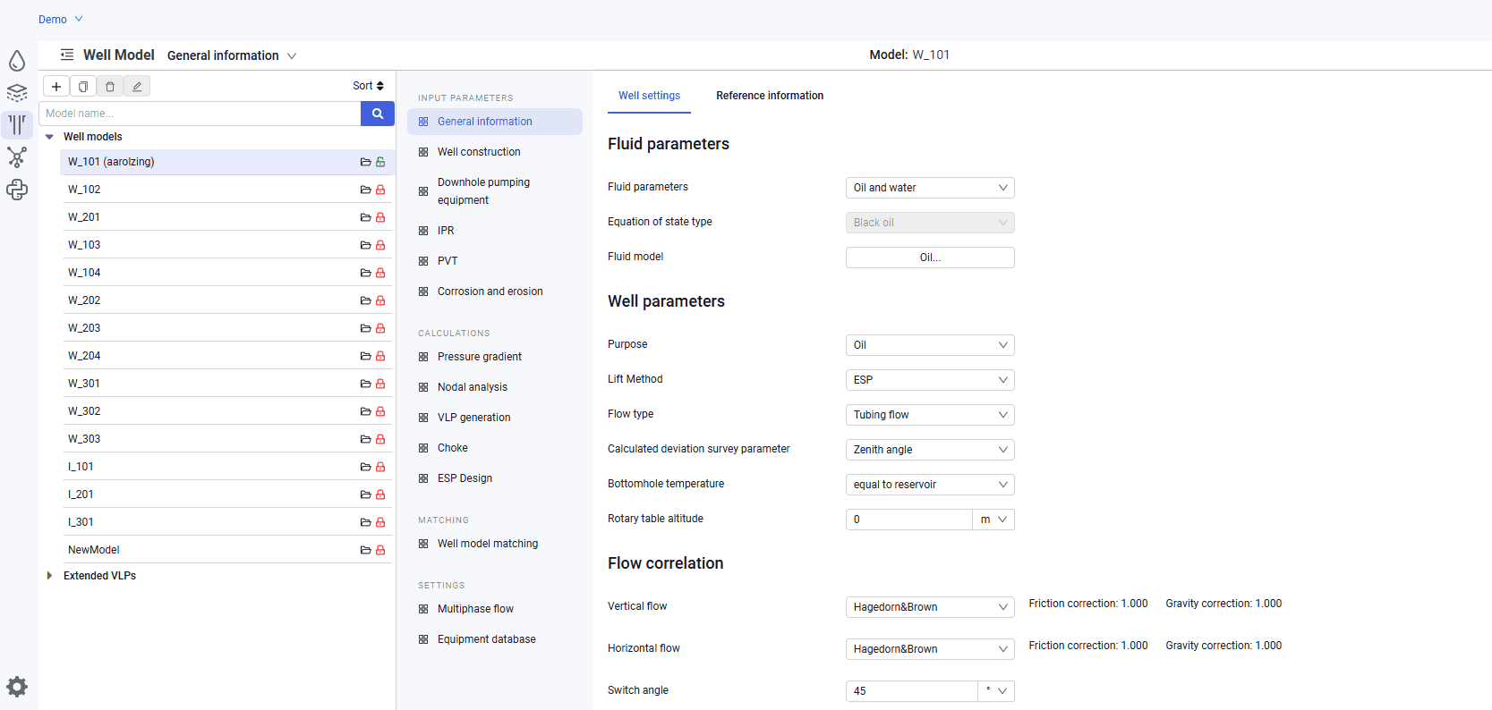Image resolution: width=1492 pixels, height=710 pixels.
Task: Select the W_203 well model
Action: 227,328
